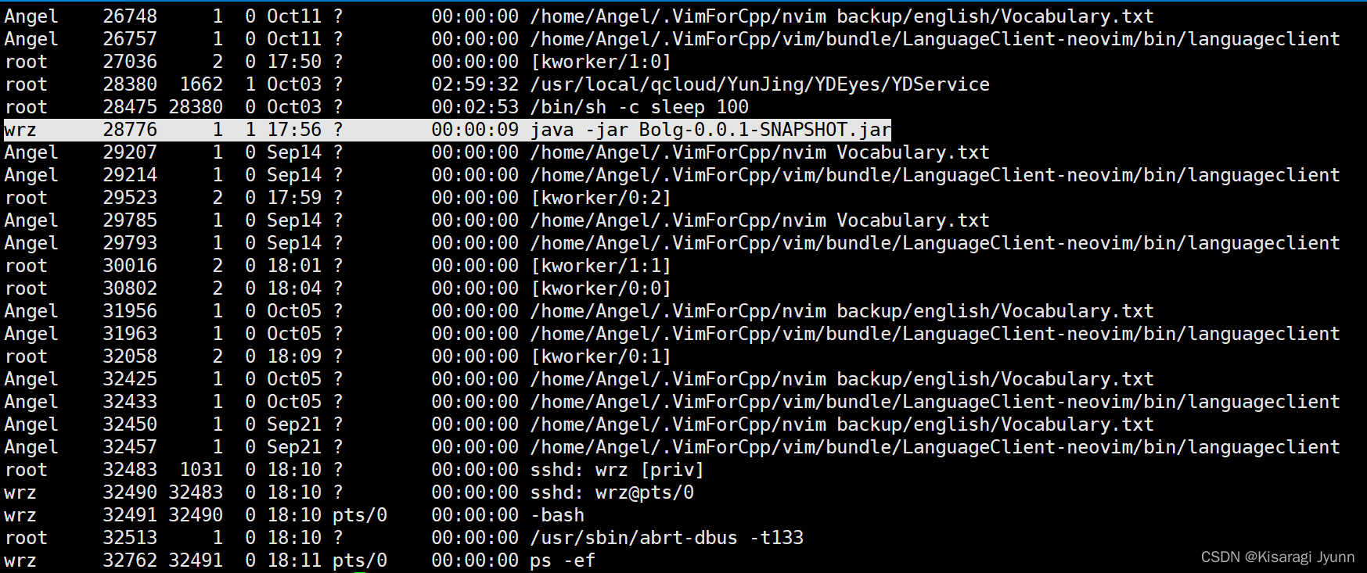The width and height of the screenshot is (1367, 573).
Task: Select the sshd: wrz@pts/0 entry
Action: click(612, 492)
